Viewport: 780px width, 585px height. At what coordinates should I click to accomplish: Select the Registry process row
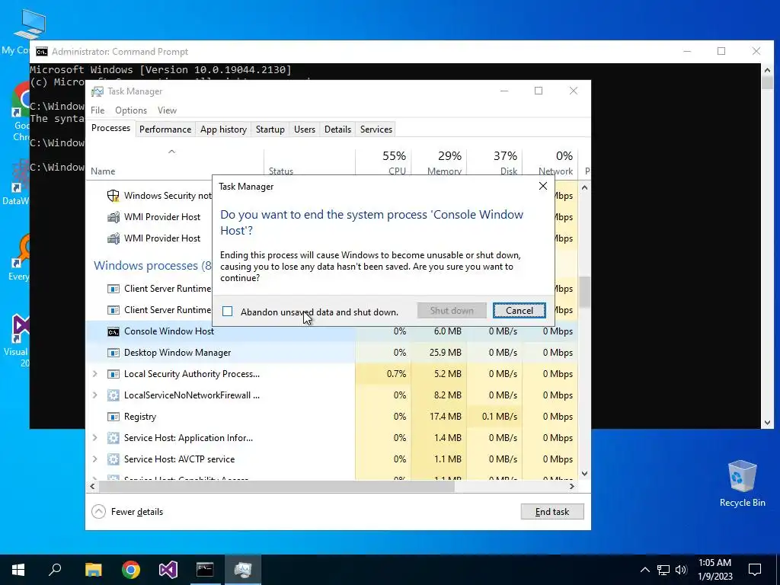click(x=332, y=417)
